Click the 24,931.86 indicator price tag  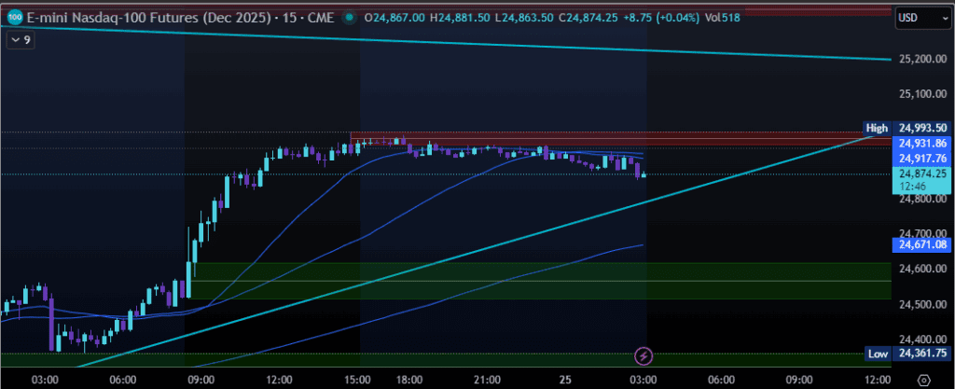point(922,143)
